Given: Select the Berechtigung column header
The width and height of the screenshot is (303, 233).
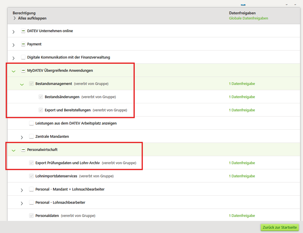Looking at the screenshot, I should click(24, 13).
